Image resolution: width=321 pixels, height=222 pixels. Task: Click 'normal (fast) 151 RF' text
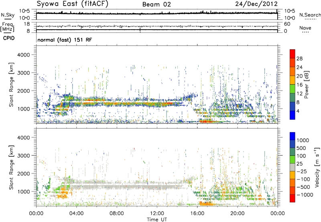tap(65, 40)
